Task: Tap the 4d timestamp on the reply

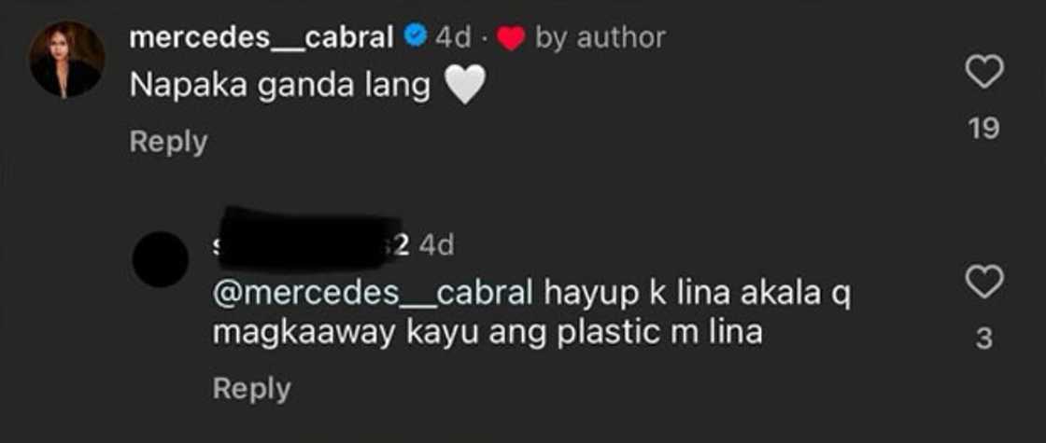Action: click(438, 246)
